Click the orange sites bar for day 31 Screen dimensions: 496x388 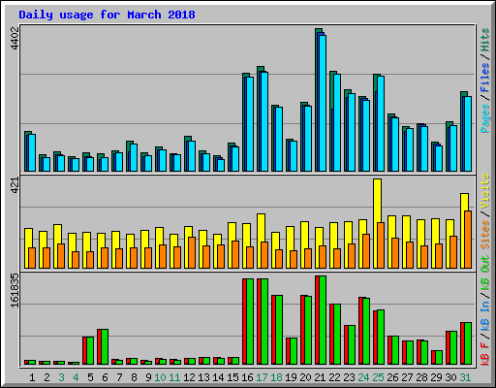[x=468, y=240]
